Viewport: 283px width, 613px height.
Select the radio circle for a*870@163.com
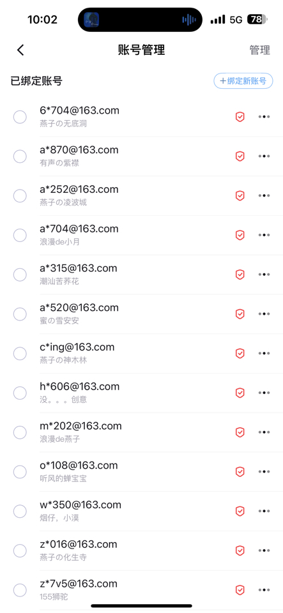(x=20, y=156)
